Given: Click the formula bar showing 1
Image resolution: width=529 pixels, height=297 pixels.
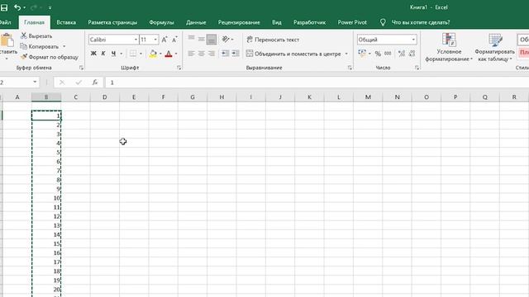Looking at the screenshot, I should coord(317,82).
